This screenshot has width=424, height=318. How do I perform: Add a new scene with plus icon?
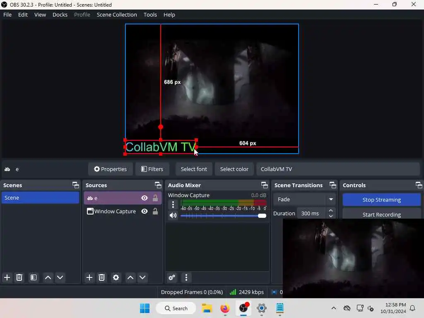coord(7,277)
